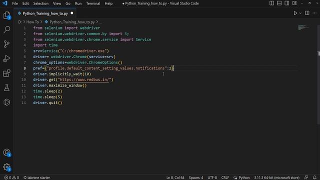Change indentation via Spaces: 4

(196, 177)
